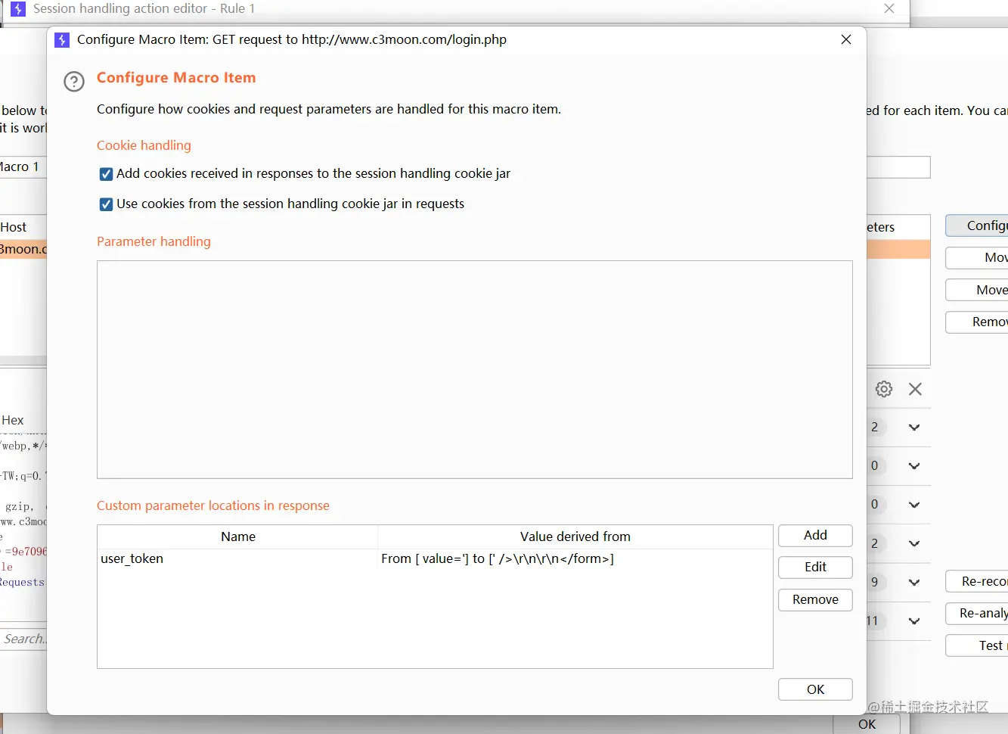The image size is (1008, 734).
Task: Click the Name column header
Action: 237,537
